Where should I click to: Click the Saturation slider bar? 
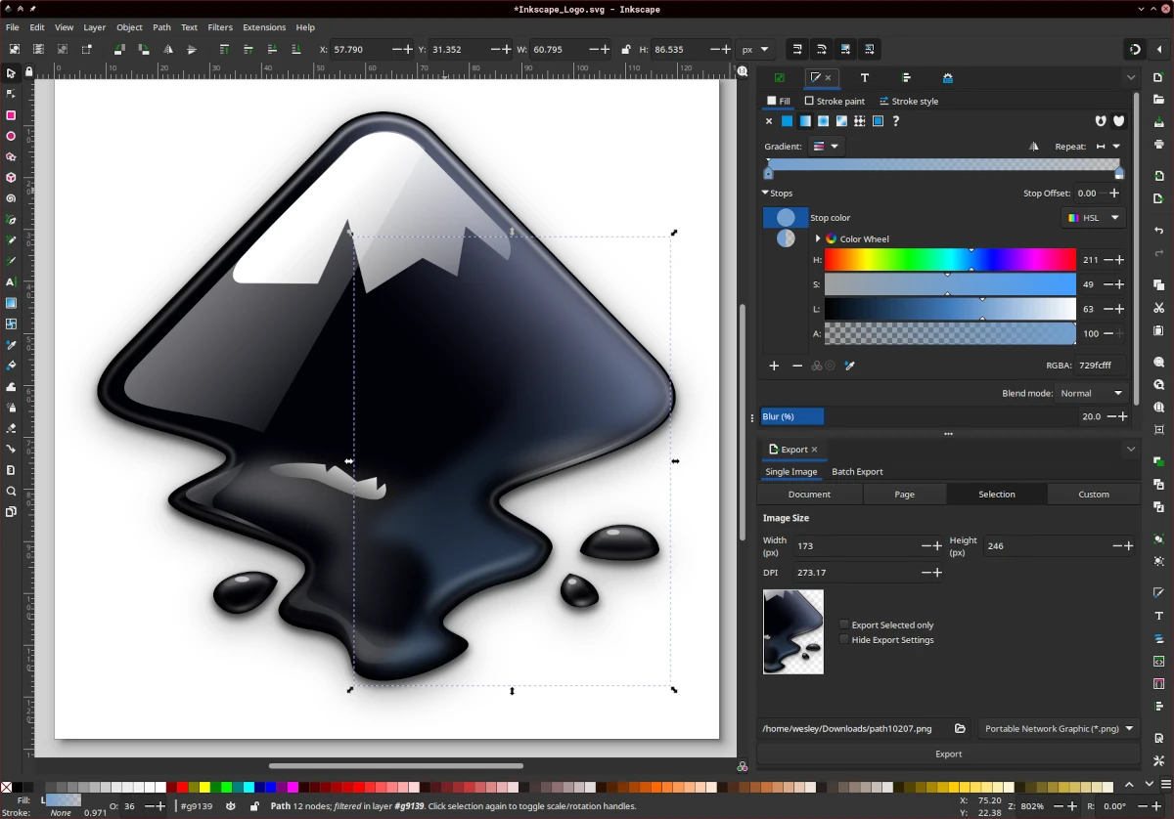[950, 284]
